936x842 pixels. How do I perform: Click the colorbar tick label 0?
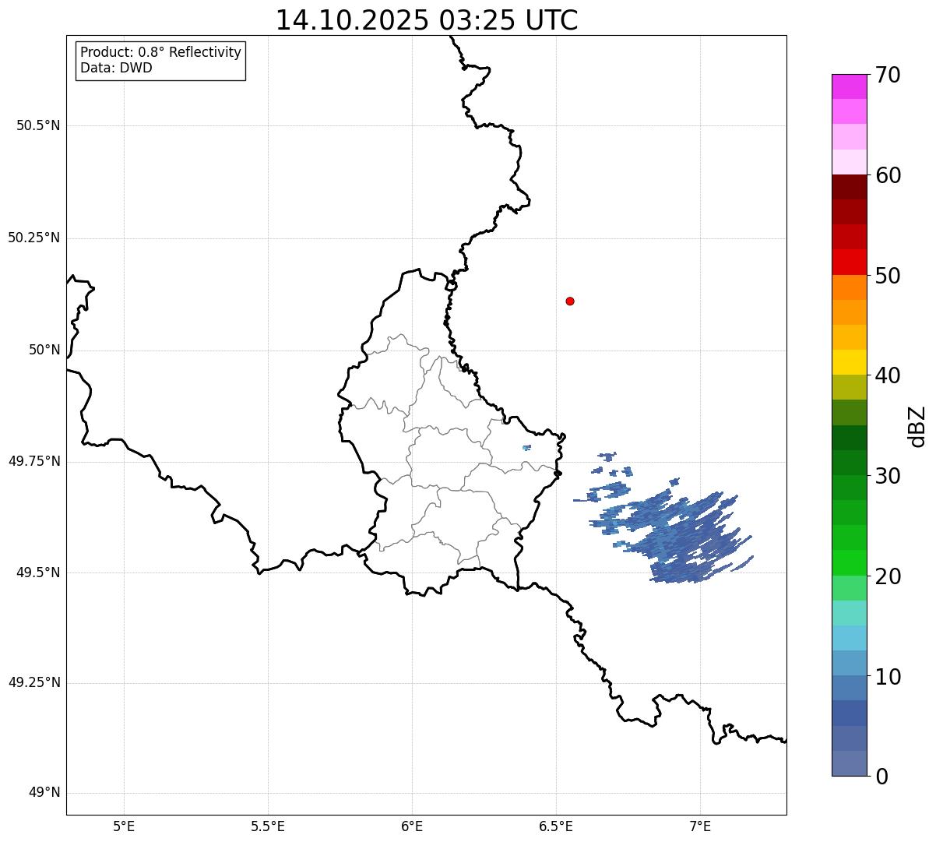tap(881, 777)
